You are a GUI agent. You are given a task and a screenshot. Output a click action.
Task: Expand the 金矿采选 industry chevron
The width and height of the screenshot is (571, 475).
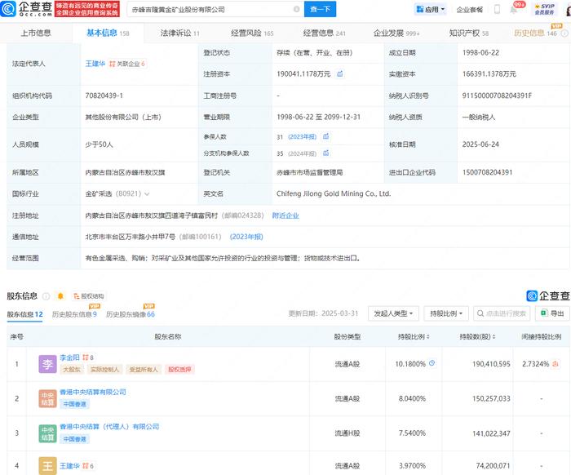[147, 193]
